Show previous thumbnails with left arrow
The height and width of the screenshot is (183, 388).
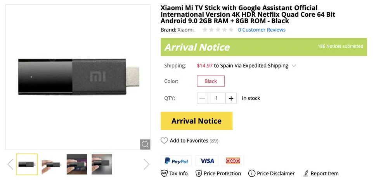pos(10,164)
